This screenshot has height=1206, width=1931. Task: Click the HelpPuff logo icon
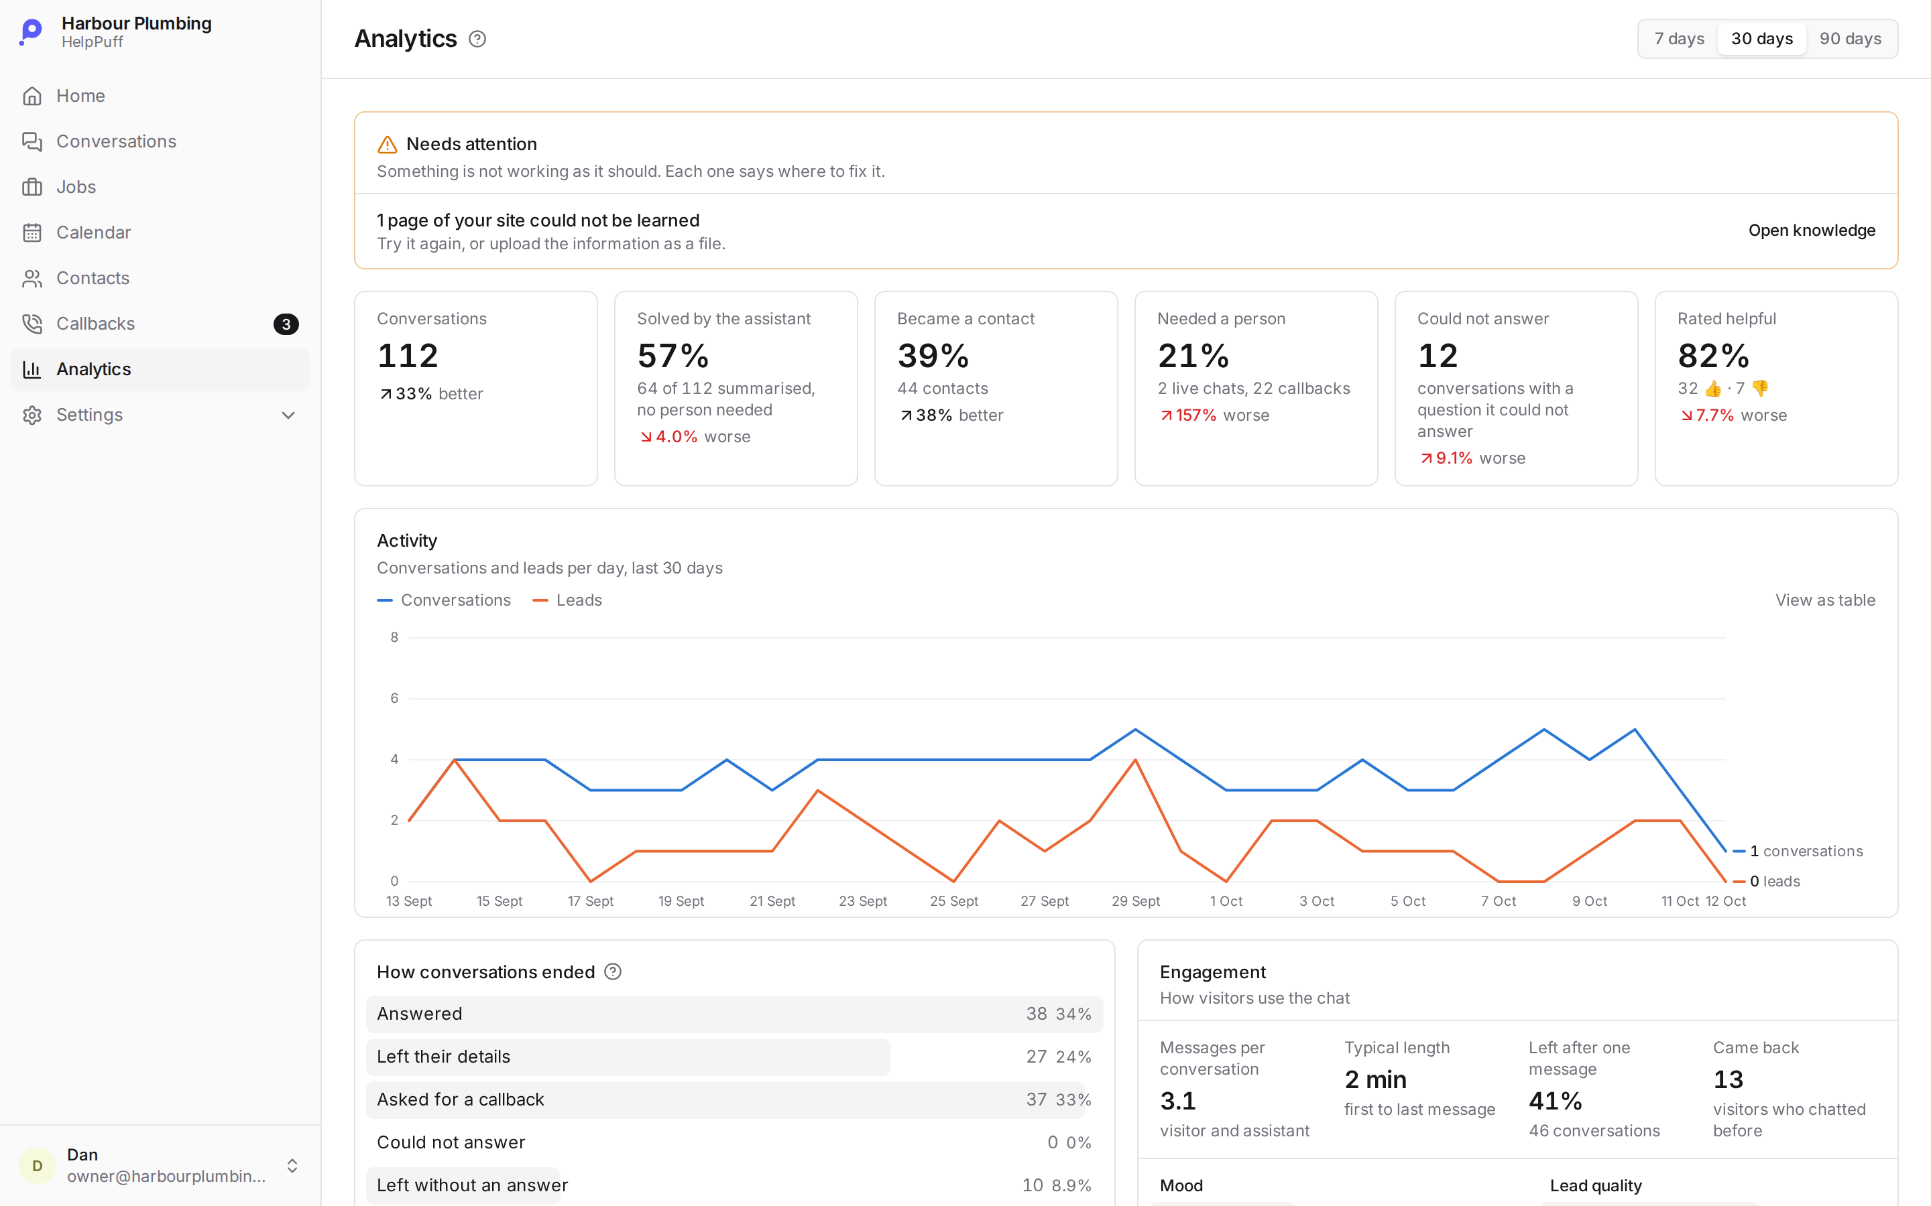(x=31, y=32)
